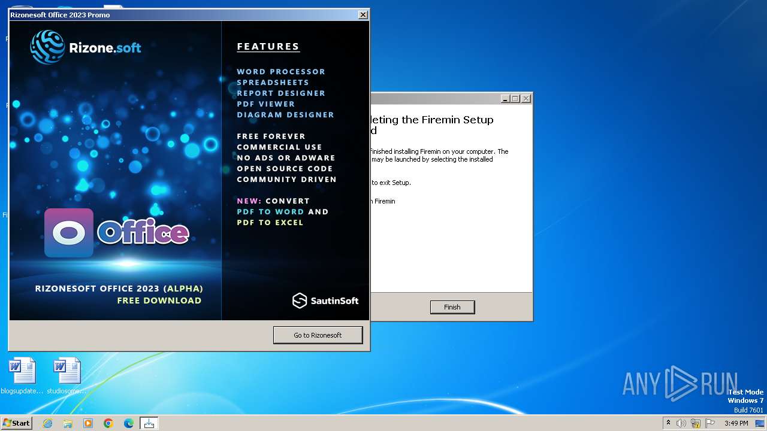Select the blogsupdate Word document on desktop

click(x=22, y=376)
